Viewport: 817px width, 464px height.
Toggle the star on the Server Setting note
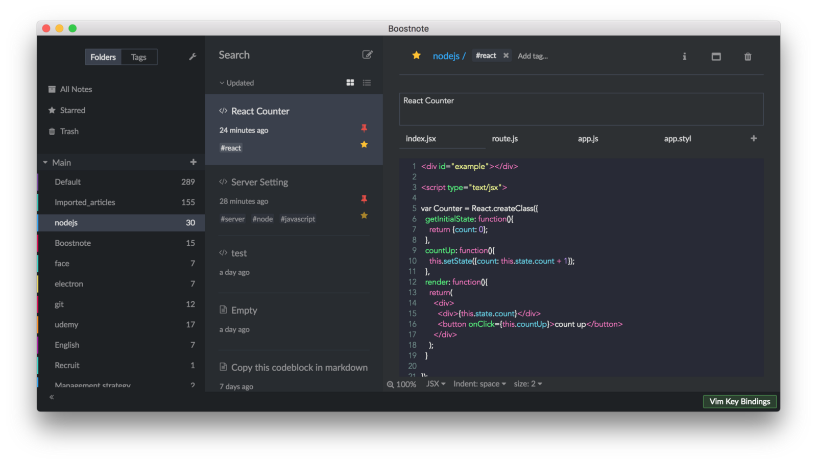coord(364,216)
